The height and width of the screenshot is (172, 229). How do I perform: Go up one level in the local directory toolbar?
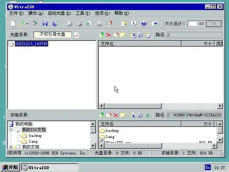pos(102,115)
